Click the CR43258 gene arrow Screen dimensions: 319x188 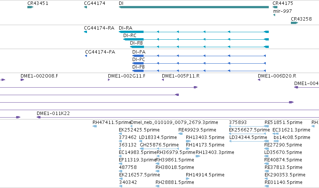point(294,23)
